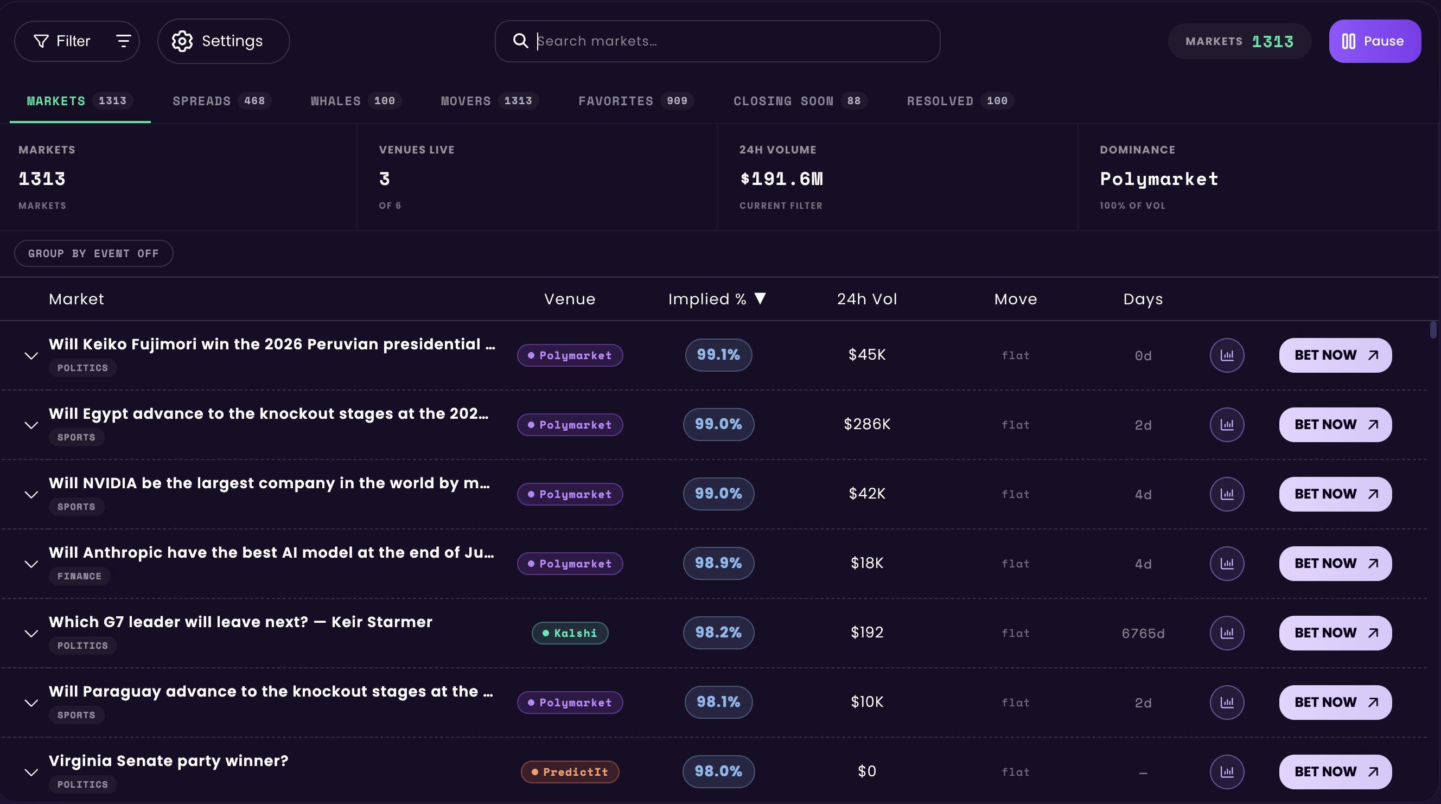The image size is (1441, 804).
Task: Open the Resolved tab
Action: (x=960, y=101)
